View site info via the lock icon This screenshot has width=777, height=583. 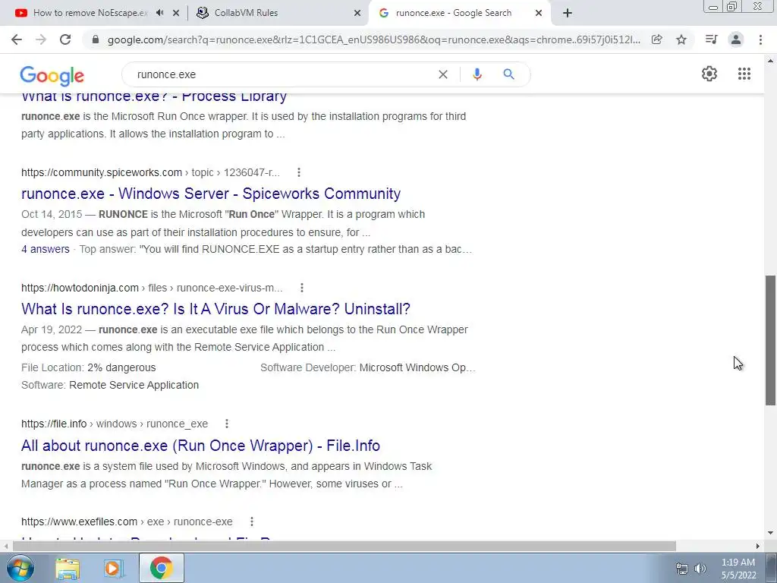pyautogui.click(x=96, y=39)
